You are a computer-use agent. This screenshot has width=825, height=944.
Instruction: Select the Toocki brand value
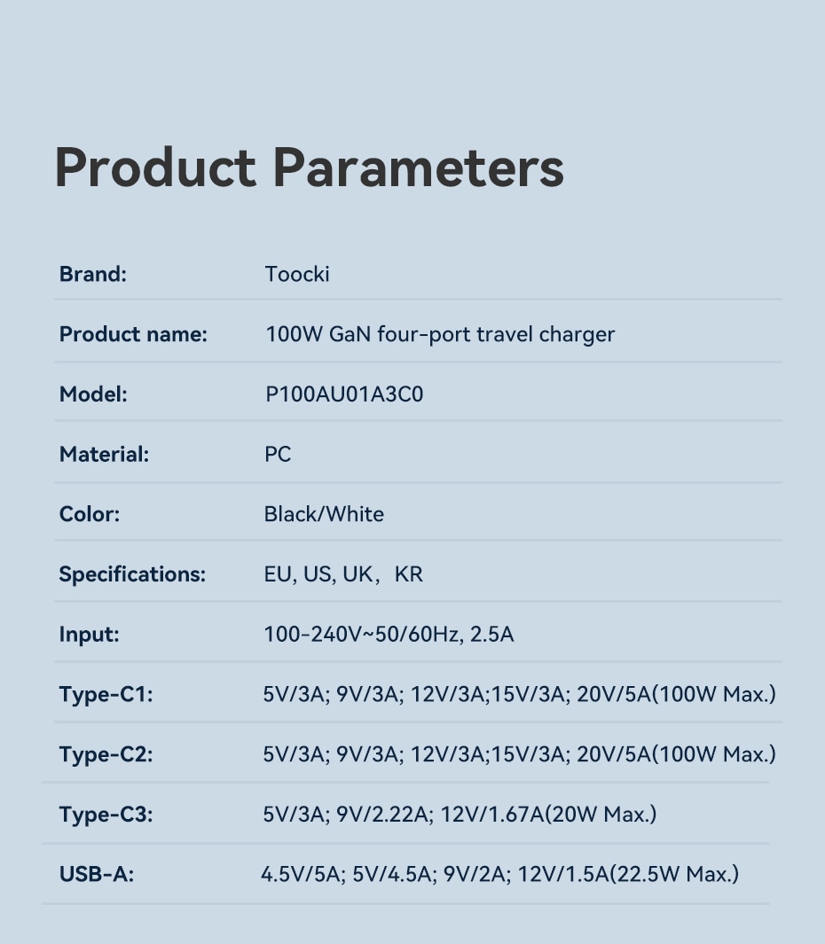tap(297, 274)
